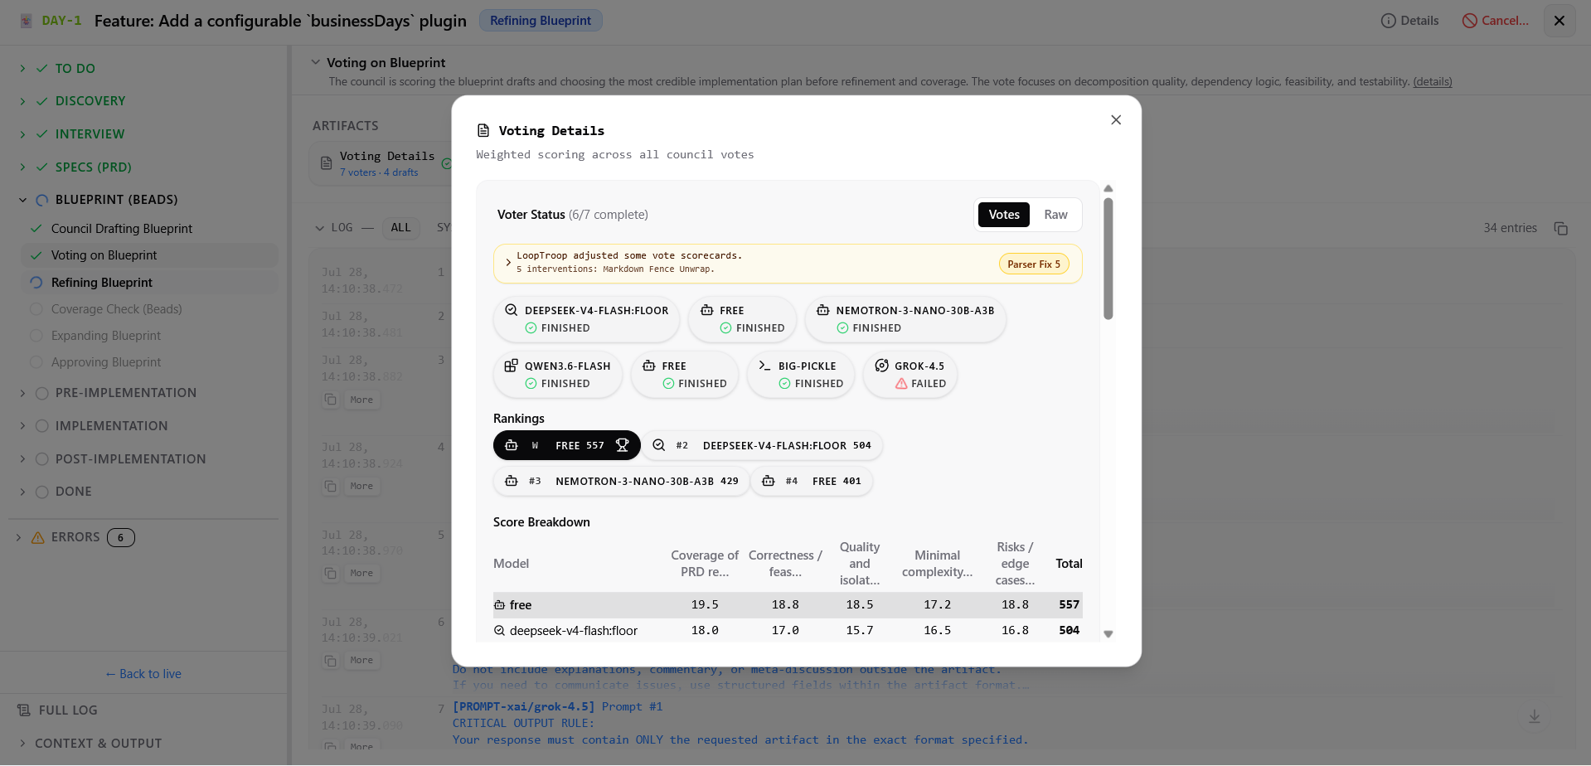Copy the log using the icon beside 34 entries
This screenshot has width=1591, height=766.
tap(1560, 228)
